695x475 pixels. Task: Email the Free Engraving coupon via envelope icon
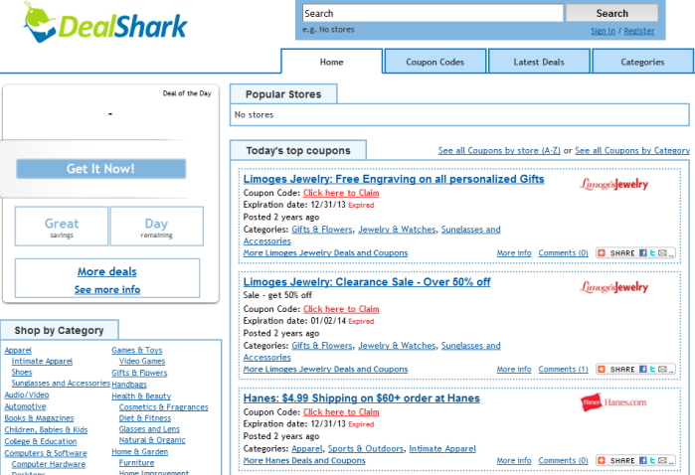[662, 253]
